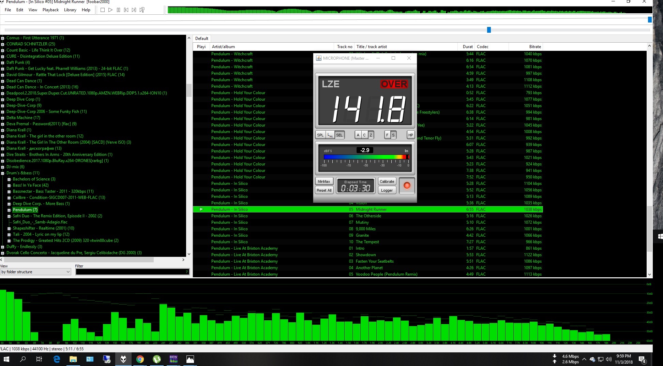Click the Stop playback button
Screen dimensions: 663x366
tap(102, 10)
